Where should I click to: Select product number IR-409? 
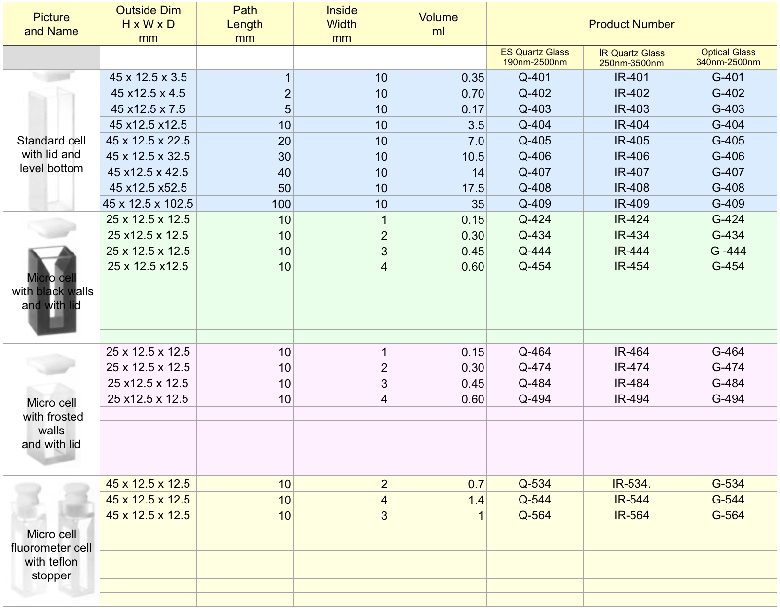[x=631, y=204]
